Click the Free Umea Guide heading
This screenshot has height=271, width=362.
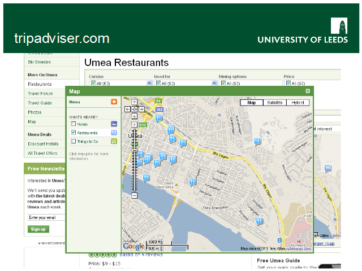tap(278, 260)
